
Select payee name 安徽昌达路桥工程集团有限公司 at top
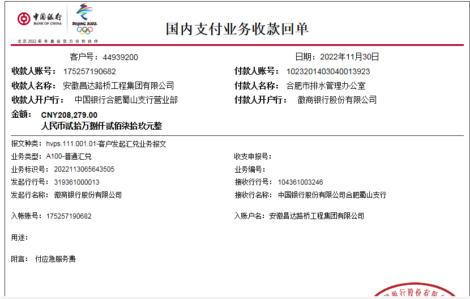pos(118,86)
